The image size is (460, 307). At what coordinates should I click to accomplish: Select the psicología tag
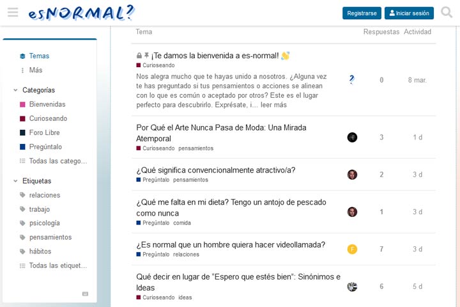pyautogui.click(x=44, y=223)
